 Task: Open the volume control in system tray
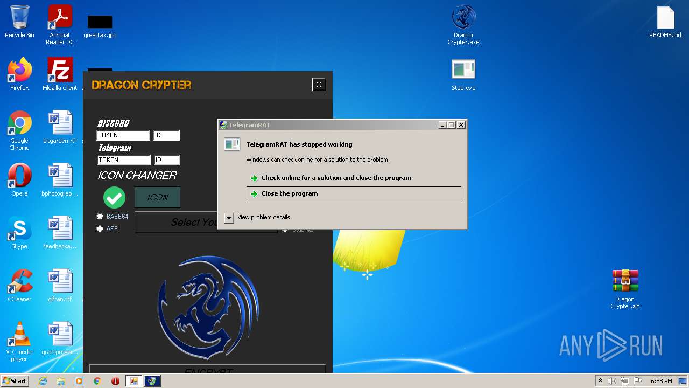[x=612, y=381]
